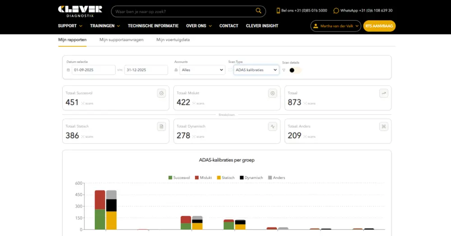Click the X icon in Totaal Mislukt card
Viewport: 451px width, 236px height.
pos(272,93)
